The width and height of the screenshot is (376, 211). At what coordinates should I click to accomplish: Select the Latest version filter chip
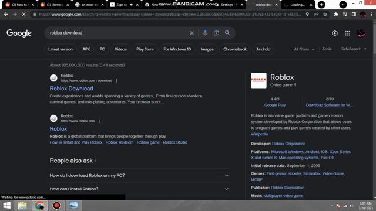(61, 49)
